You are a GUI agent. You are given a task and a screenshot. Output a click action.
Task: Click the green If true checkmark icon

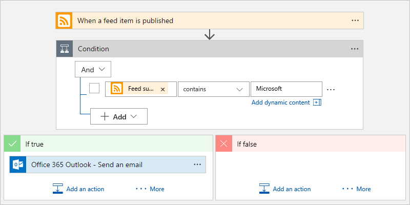pyautogui.click(x=12, y=144)
